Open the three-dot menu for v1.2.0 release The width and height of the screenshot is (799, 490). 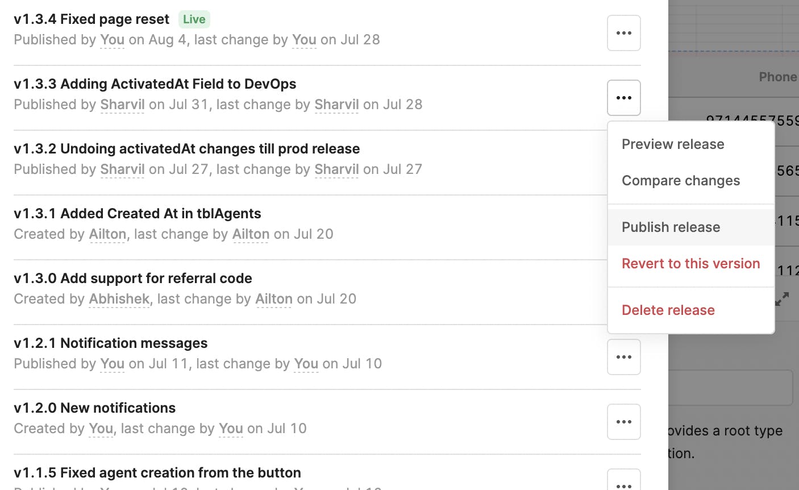pyautogui.click(x=624, y=422)
